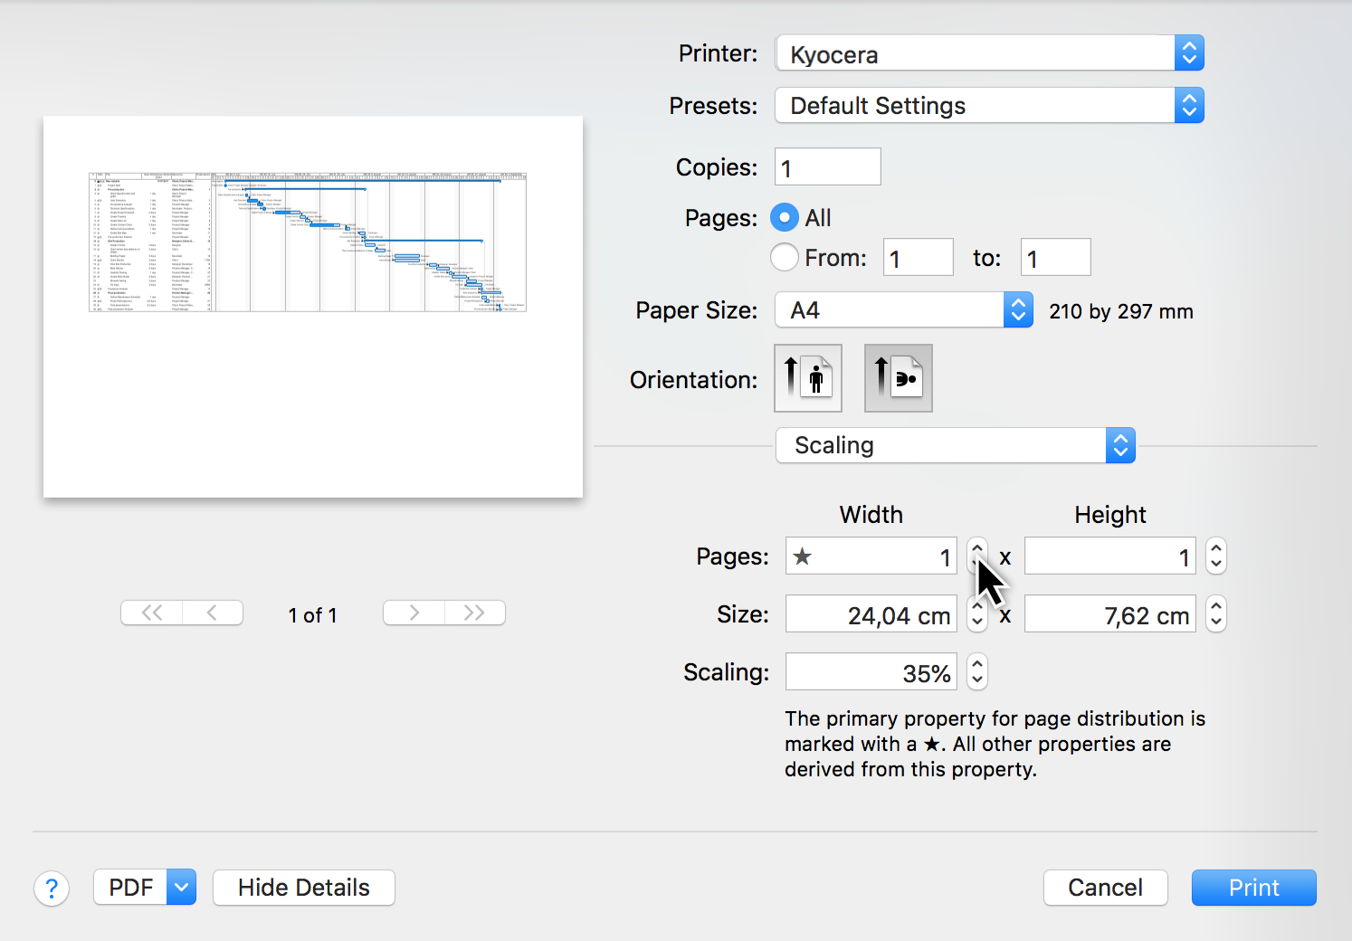Increase the Scaling percentage with its stepper
Screen dimensions: 1352x941
976,665
